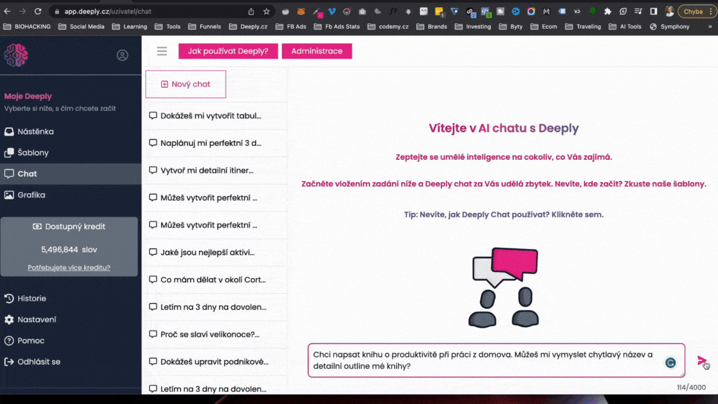Open Grafika section in sidebar
The width and height of the screenshot is (718, 404).
[31, 195]
